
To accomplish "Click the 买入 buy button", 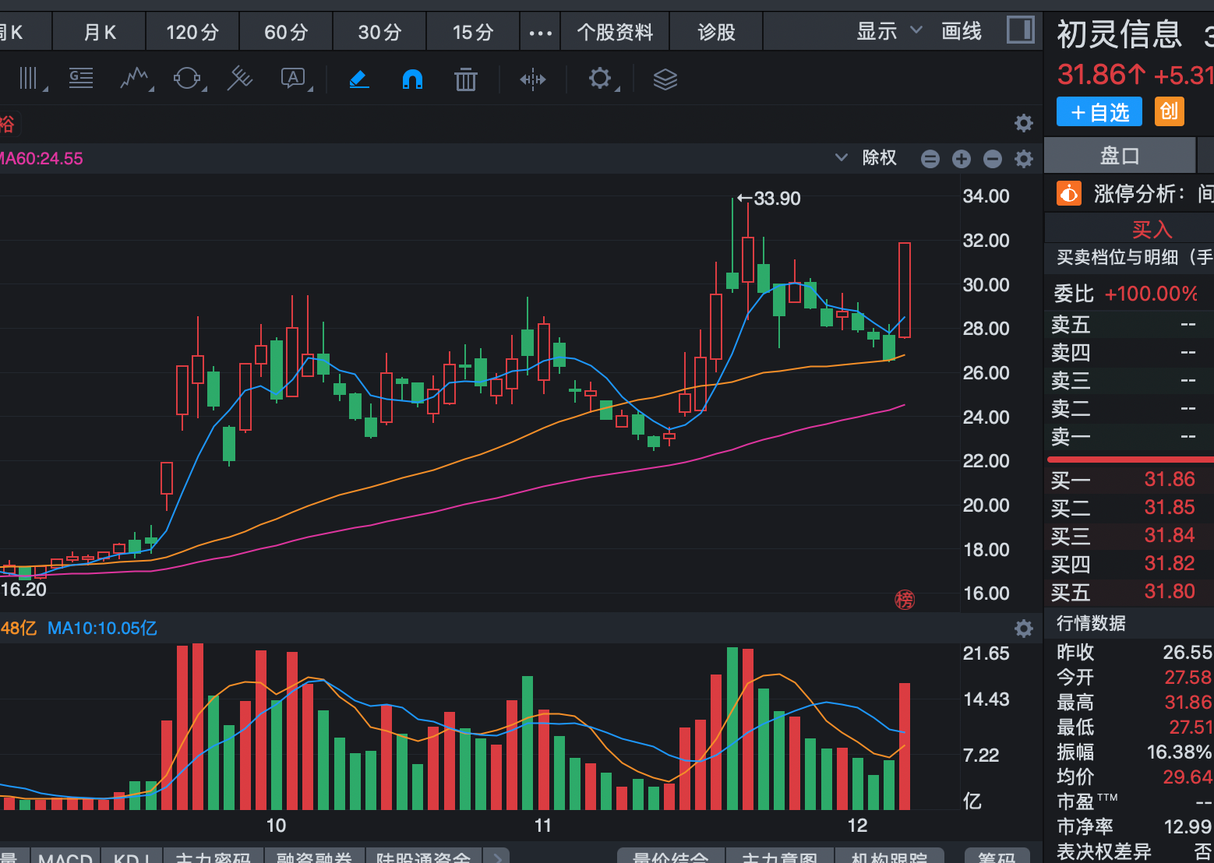I will tap(1152, 229).
